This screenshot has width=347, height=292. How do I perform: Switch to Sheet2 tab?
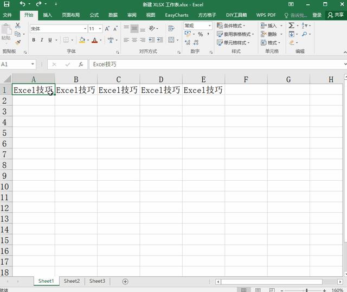pos(72,281)
